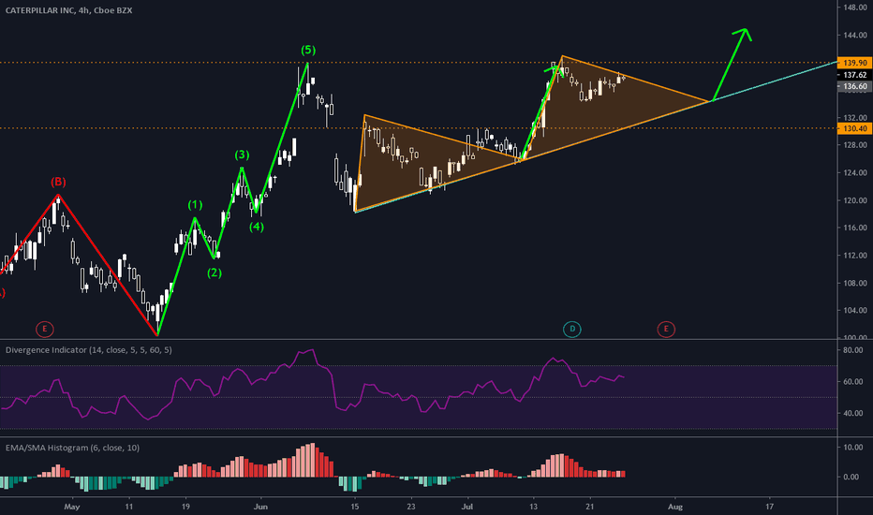
Task: Click the teal D dividend marker
Action: click(571, 329)
